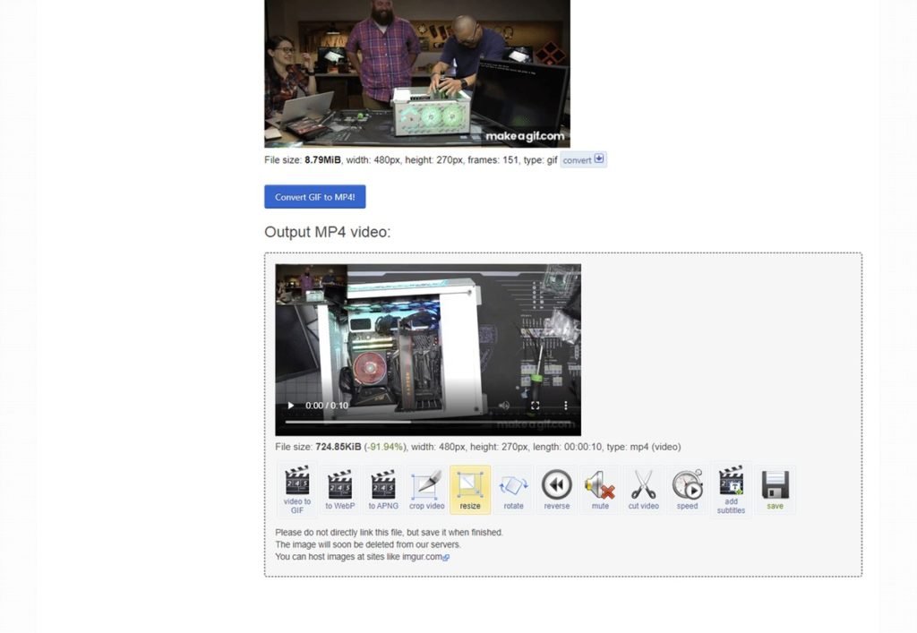917x633 pixels.
Task: Click the 0:00 / 0:10 time display
Action: (326, 405)
